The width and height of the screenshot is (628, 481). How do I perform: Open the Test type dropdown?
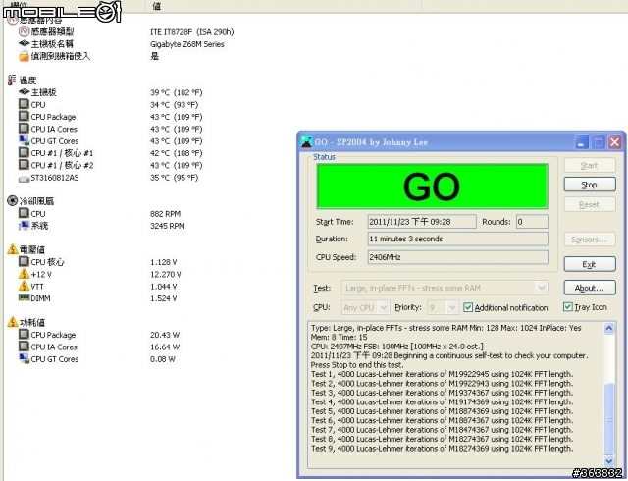pyautogui.click(x=445, y=288)
